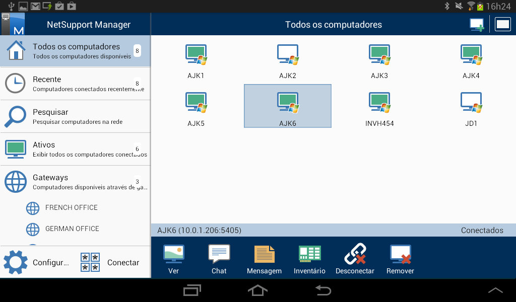Open the NetSupport Manager logo menu
The image size is (516, 302).
point(13,24)
